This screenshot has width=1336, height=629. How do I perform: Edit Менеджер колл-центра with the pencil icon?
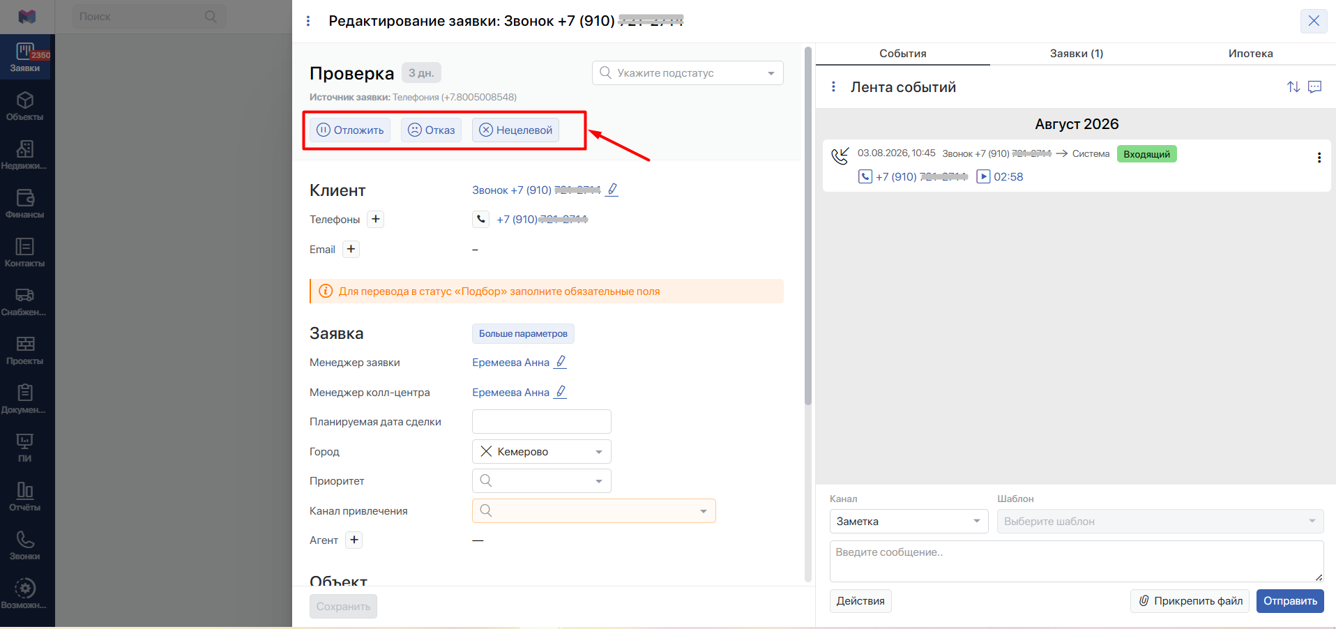point(561,392)
